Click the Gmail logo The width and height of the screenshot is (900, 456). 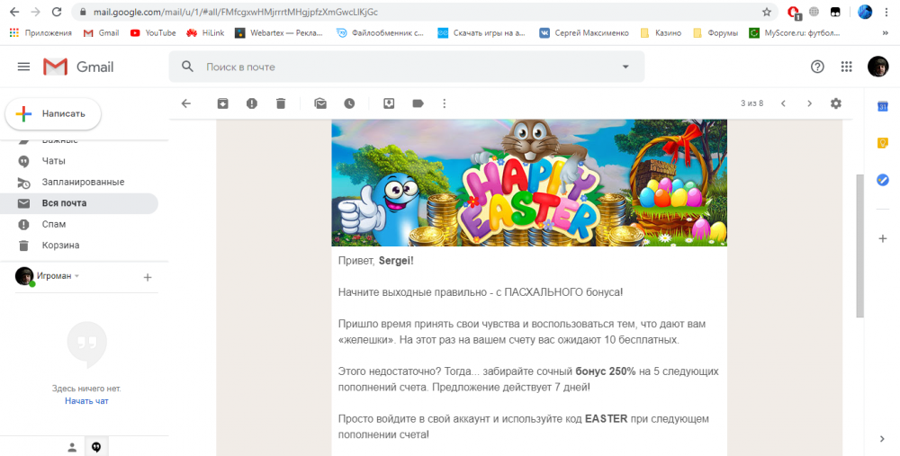click(x=78, y=67)
